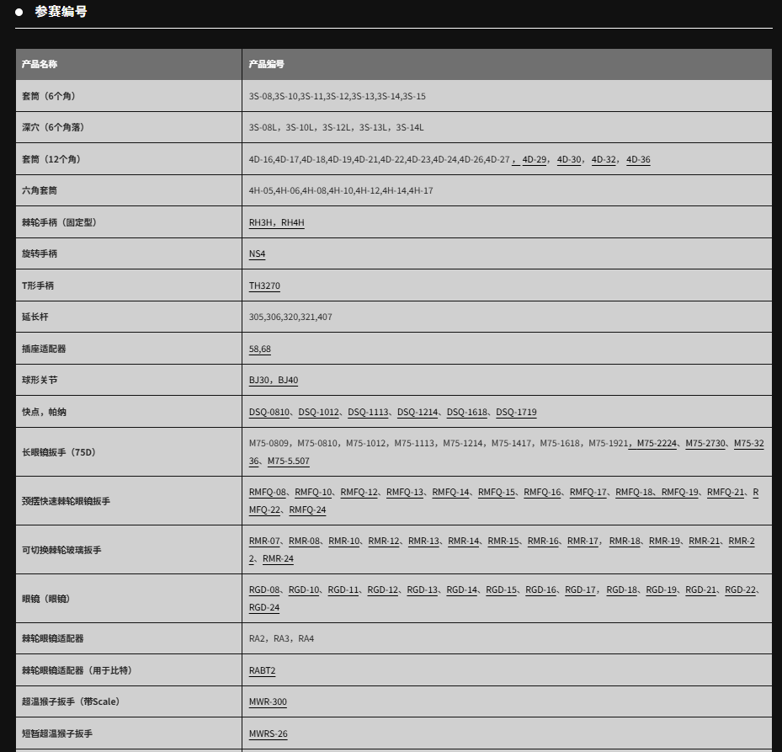
Task: Open the MWR-300 wrench link
Action: [x=268, y=701]
